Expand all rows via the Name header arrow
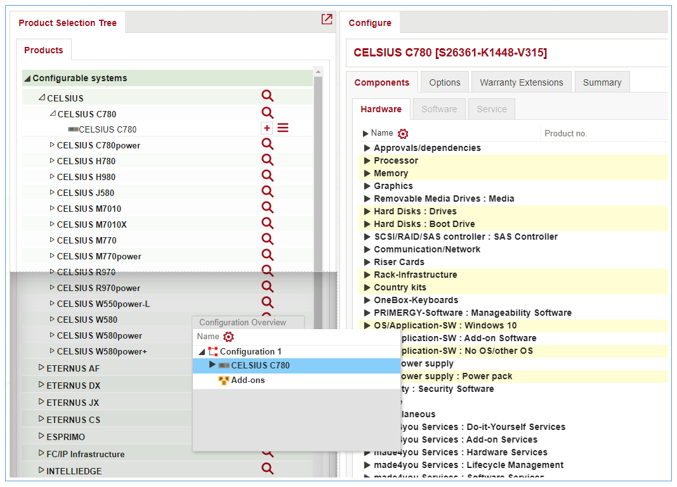The image size is (677, 487). tap(365, 134)
